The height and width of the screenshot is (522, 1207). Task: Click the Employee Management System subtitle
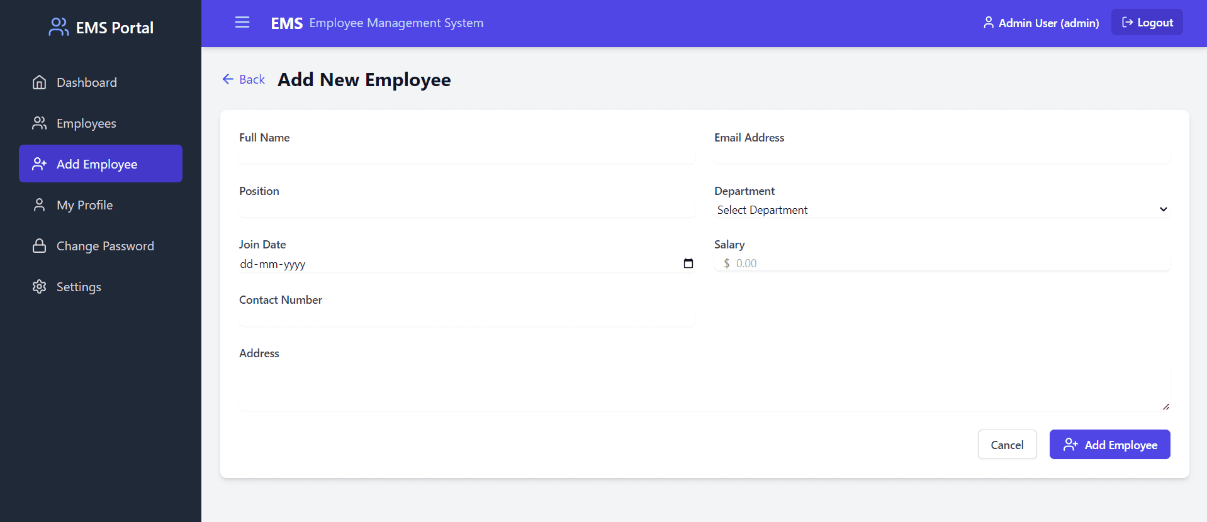tap(396, 23)
